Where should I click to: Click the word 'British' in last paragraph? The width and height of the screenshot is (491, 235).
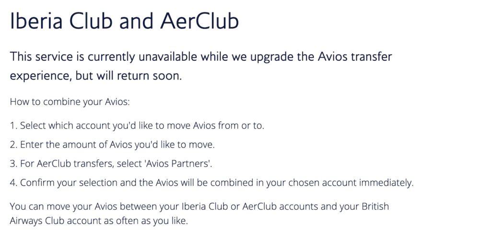click(375, 207)
